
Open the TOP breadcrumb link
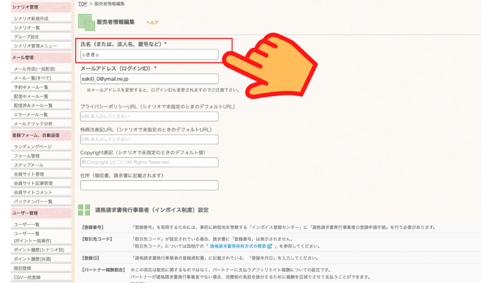coord(82,4)
